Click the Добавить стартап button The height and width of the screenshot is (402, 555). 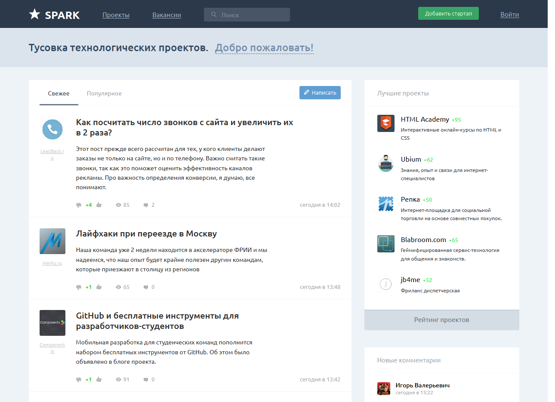448,13
